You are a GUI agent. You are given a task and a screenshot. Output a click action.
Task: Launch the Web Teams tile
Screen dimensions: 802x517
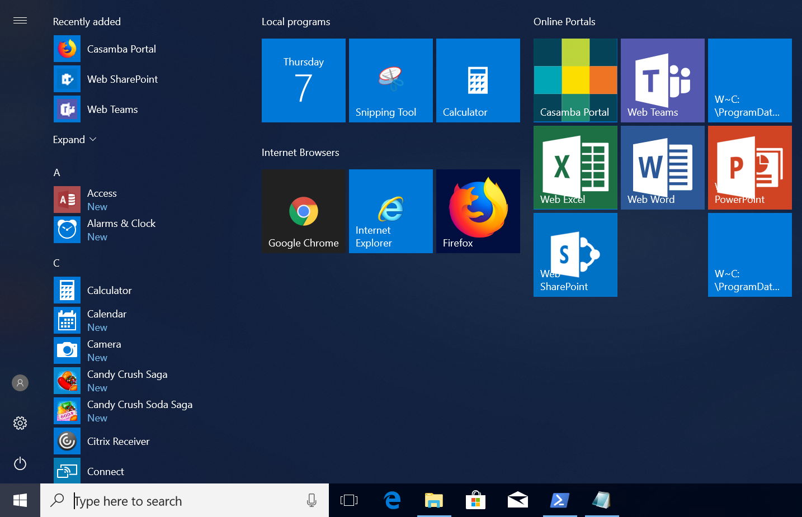[662, 80]
